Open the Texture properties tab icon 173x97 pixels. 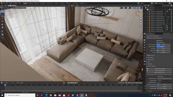[144, 64]
